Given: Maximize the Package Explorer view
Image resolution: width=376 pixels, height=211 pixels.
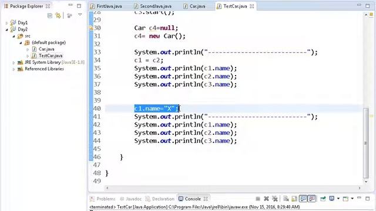Looking at the screenshot, I should (x=79, y=6).
